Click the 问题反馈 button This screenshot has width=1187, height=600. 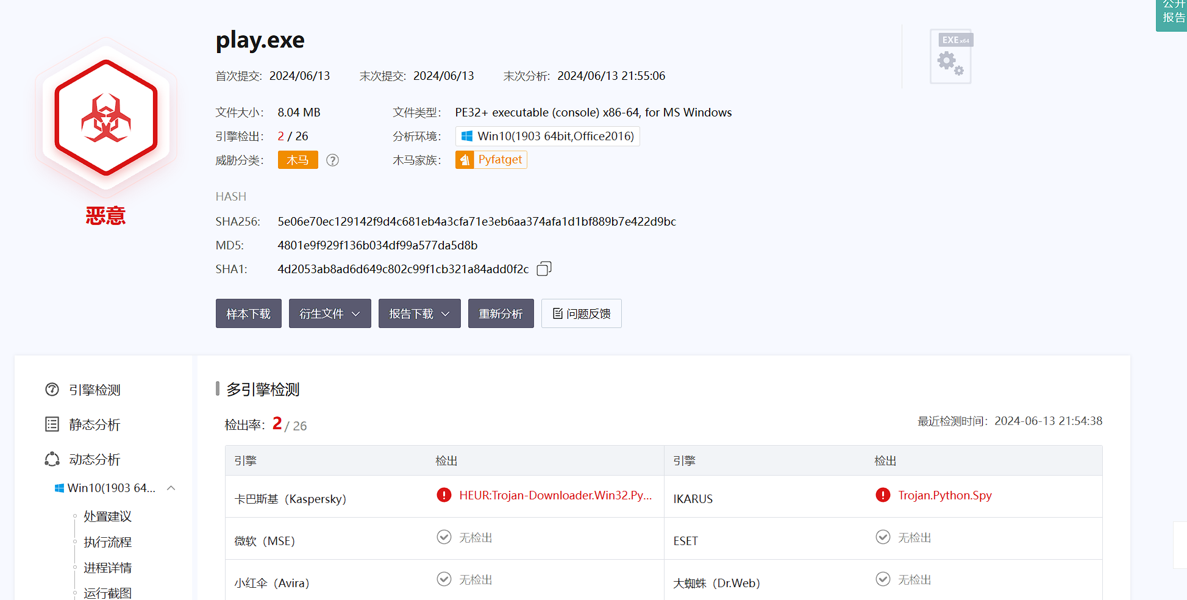[x=582, y=313]
